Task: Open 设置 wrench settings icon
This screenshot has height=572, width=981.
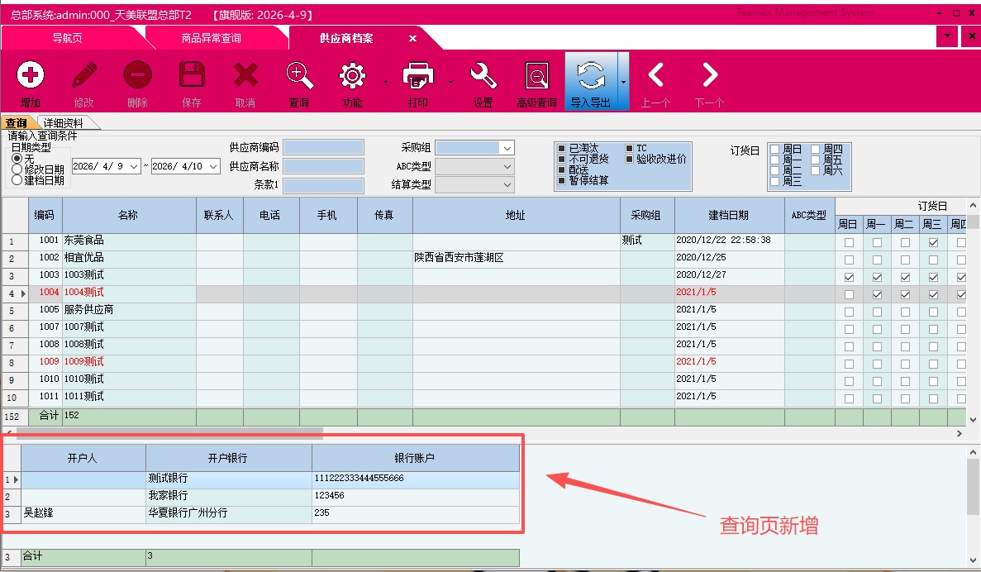Action: pos(483,76)
